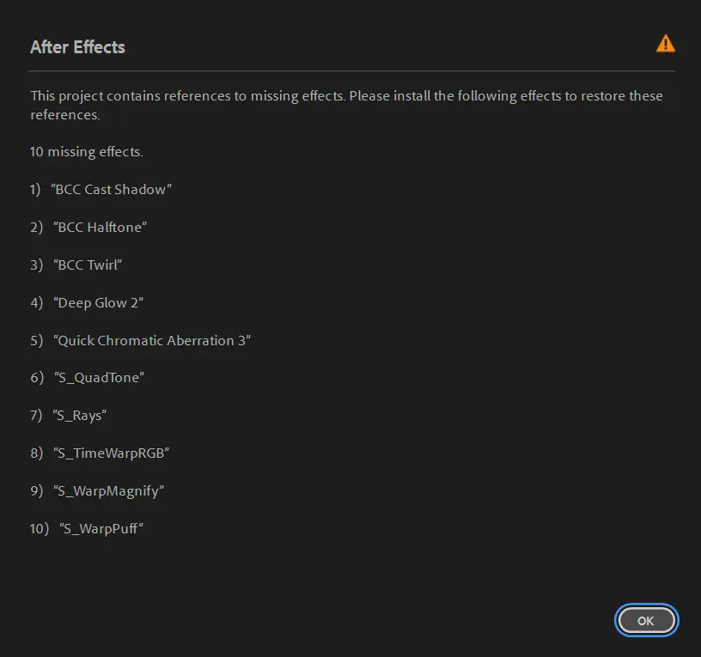Select the BCC Cast Shadow entry
The height and width of the screenshot is (657, 701).
tap(112, 190)
